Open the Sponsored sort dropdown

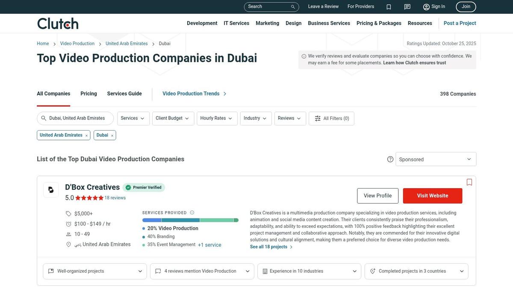(x=436, y=159)
